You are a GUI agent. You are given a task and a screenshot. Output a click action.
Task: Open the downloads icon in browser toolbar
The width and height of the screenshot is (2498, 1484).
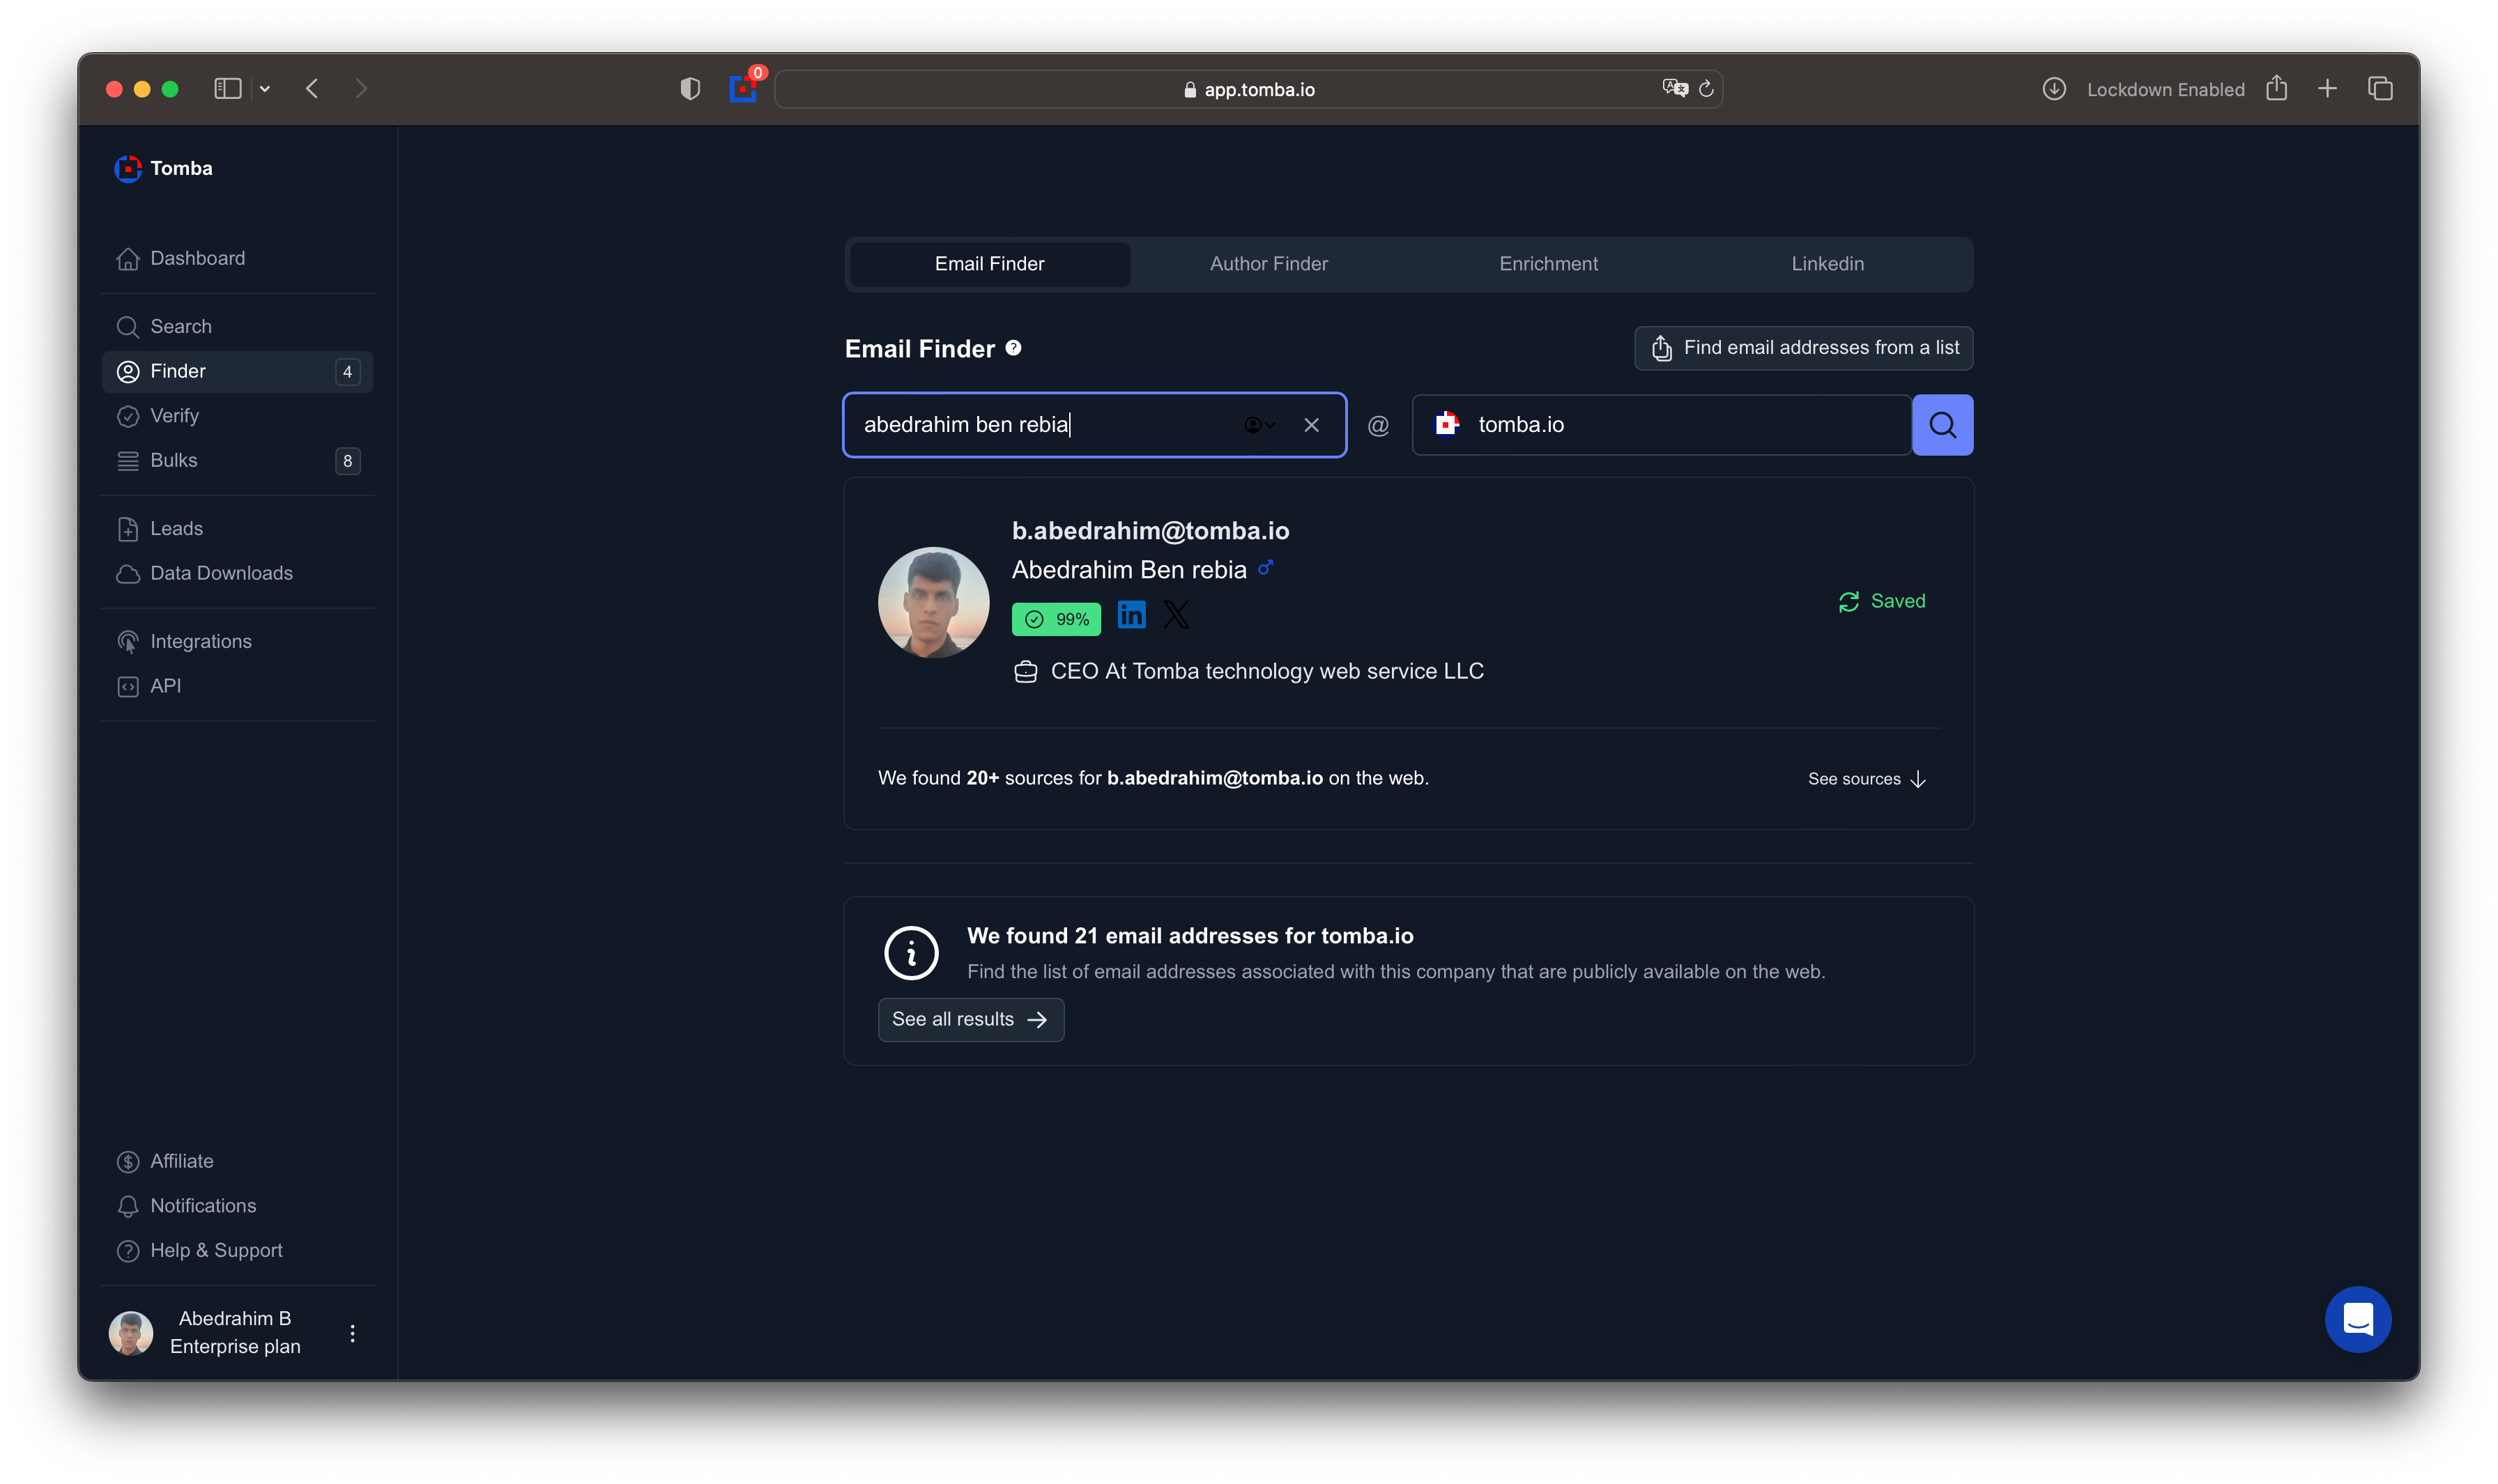(x=2053, y=89)
